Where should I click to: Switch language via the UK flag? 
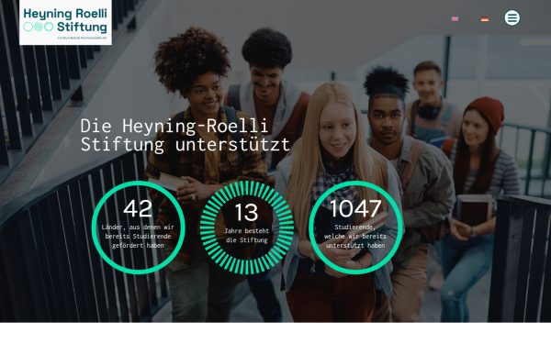pos(455,19)
